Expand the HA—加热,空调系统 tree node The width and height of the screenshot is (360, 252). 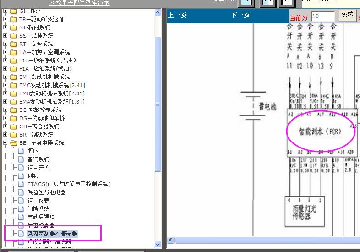(x=6, y=52)
